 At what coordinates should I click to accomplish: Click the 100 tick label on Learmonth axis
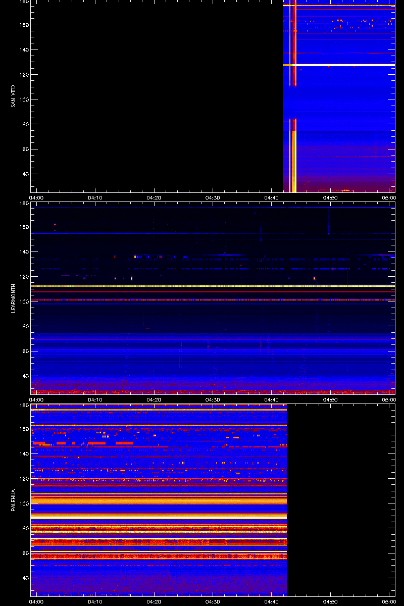pos(24,301)
